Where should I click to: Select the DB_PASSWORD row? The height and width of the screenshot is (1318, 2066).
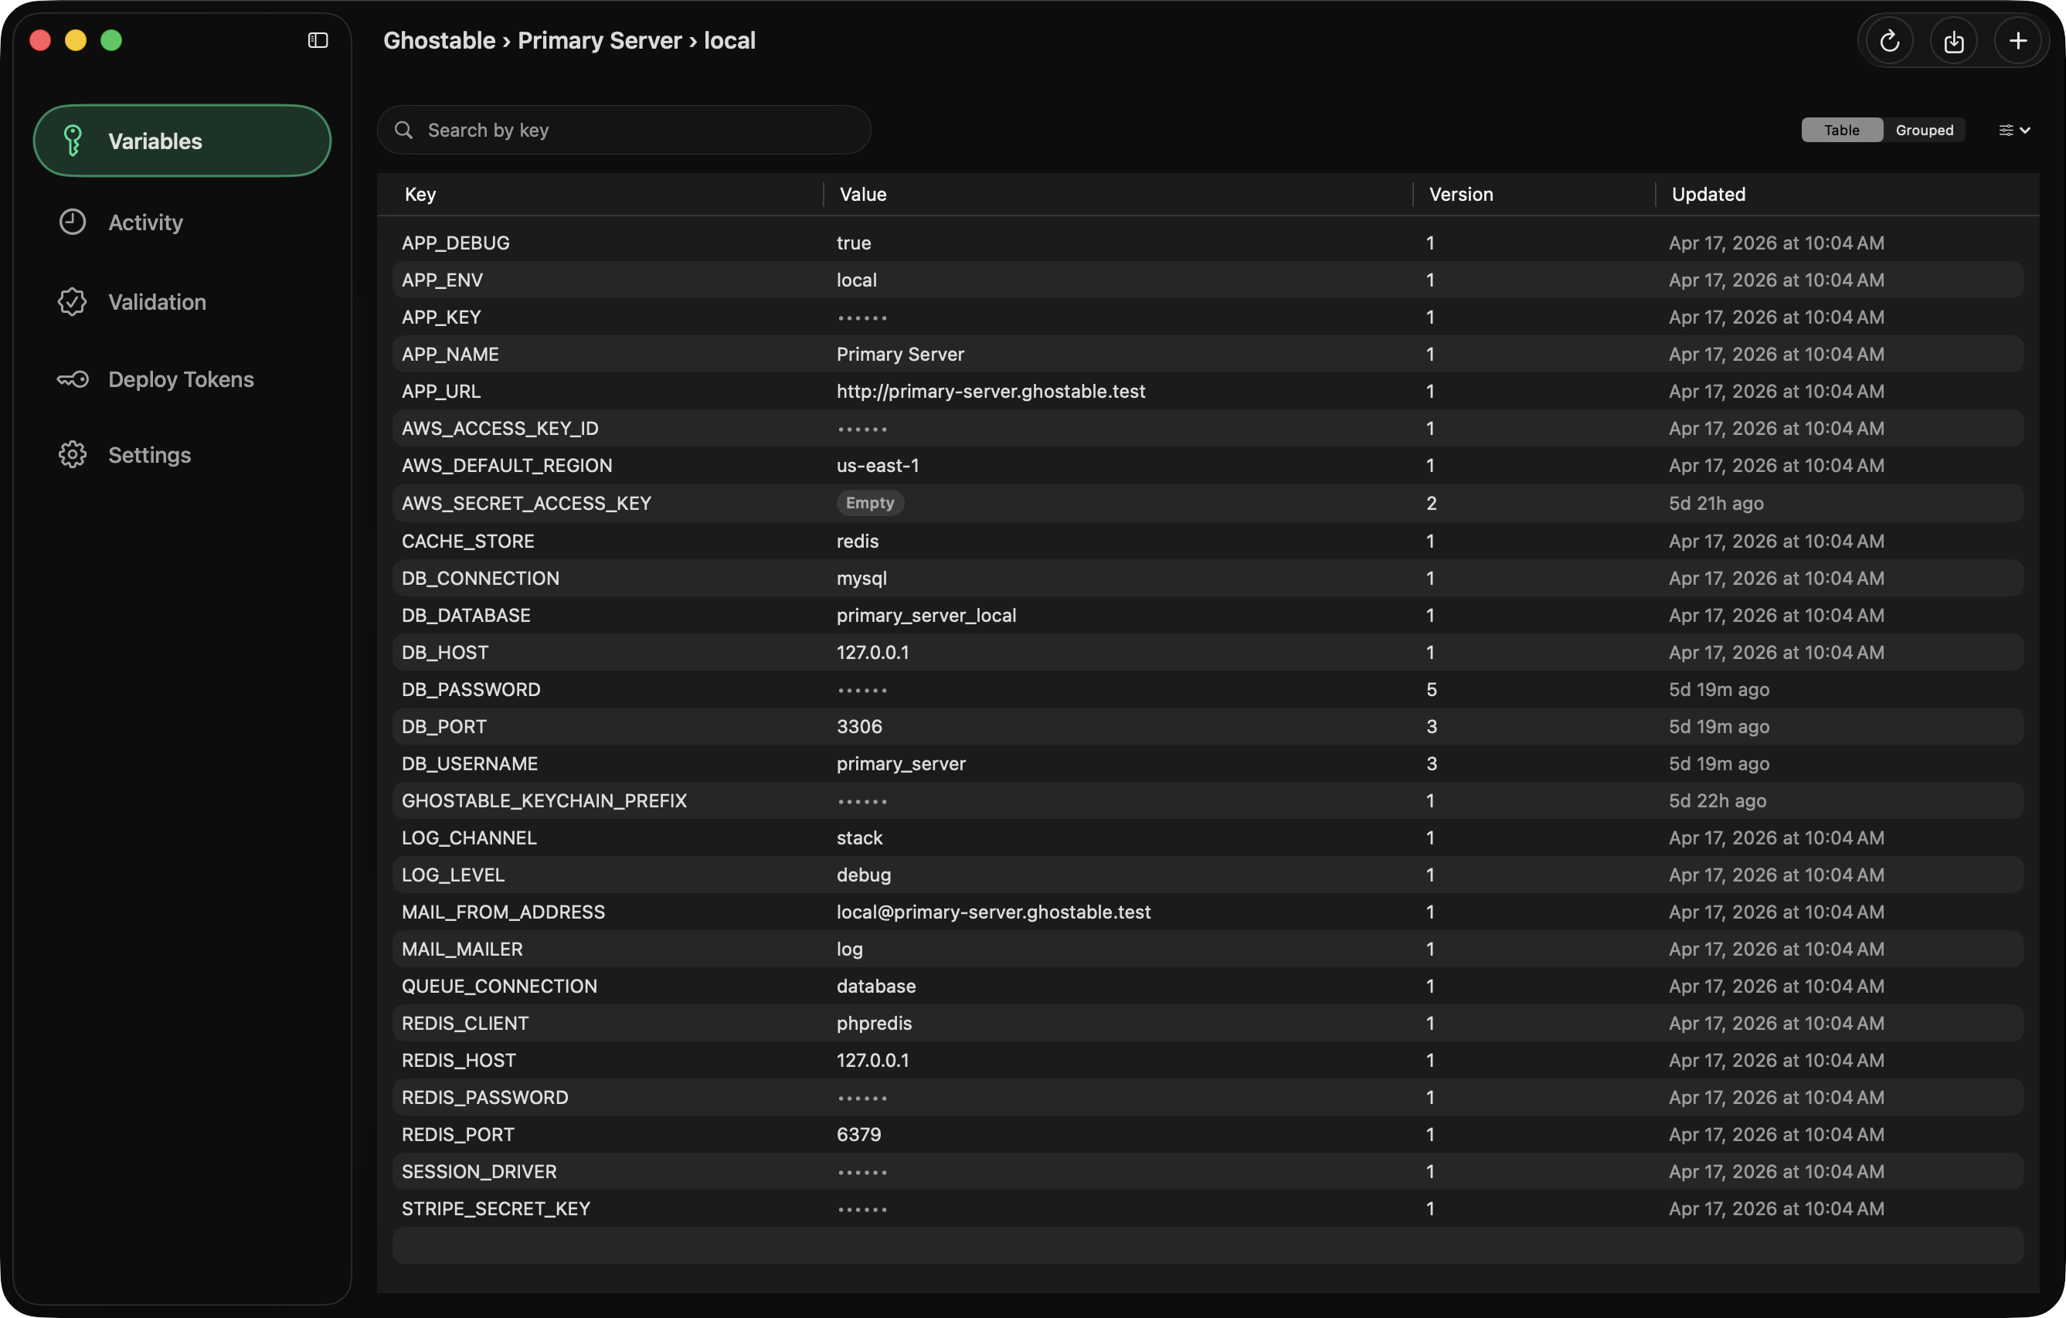point(1207,689)
